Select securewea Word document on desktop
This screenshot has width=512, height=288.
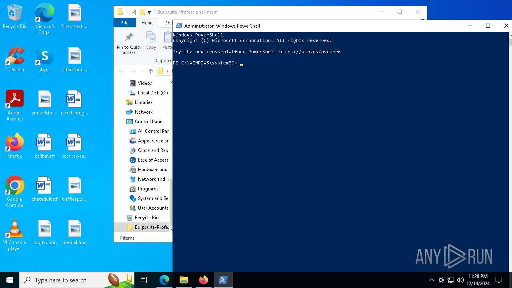(74, 146)
